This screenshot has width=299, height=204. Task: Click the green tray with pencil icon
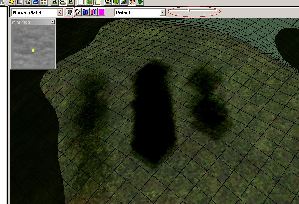63,2
